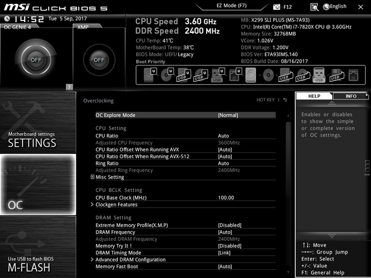Screen dimensions: 371x278
Task: Open the OC overclocking section
Action: 38,184
